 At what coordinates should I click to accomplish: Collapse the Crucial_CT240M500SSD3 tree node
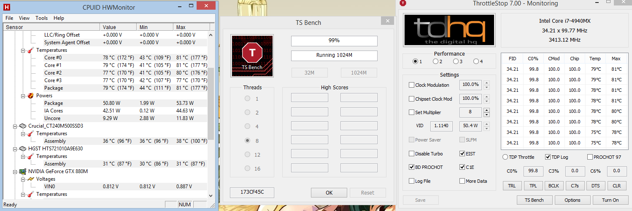point(16,126)
